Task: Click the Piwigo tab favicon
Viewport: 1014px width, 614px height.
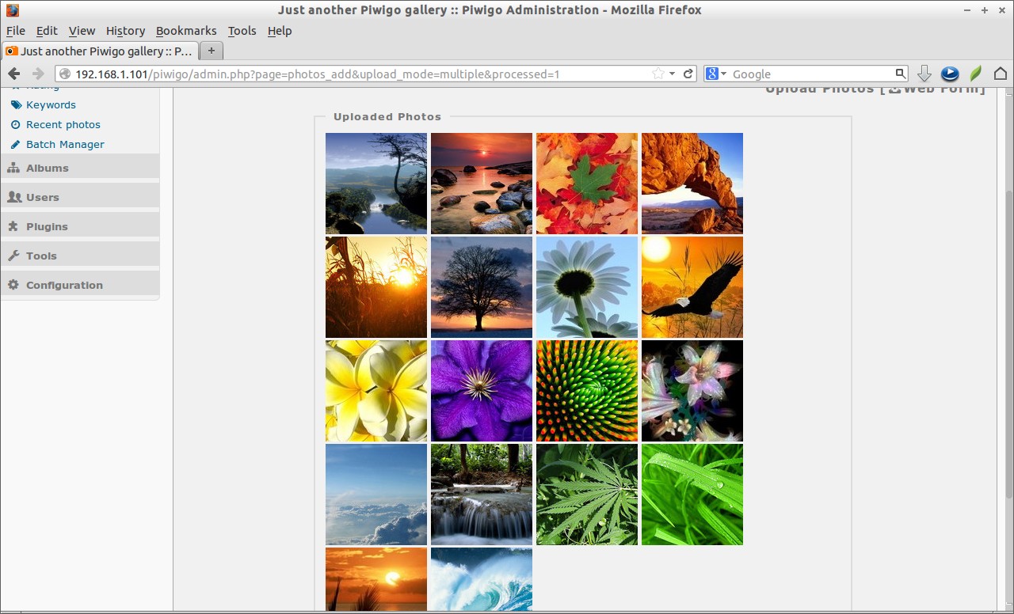Action: coord(12,51)
